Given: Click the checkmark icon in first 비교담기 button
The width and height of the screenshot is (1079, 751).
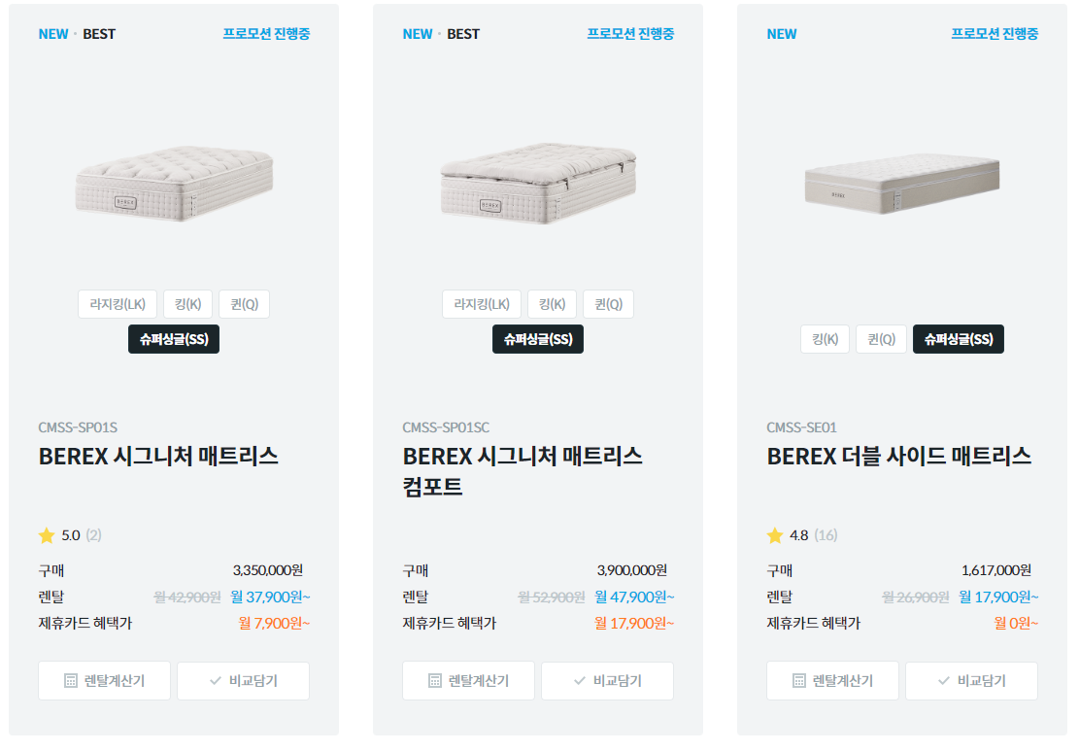Looking at the screenshot, I should tap(216, 680).
